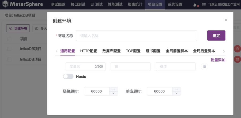
Task: Click the 链接超时 value 60000
Action: (x=96, y=92)
